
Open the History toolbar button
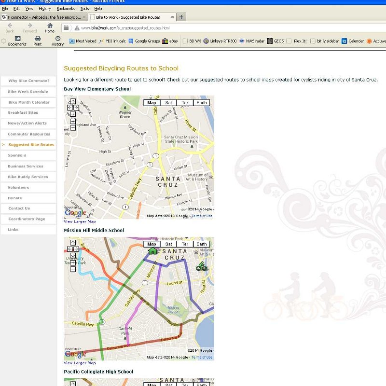coord(57,41)
